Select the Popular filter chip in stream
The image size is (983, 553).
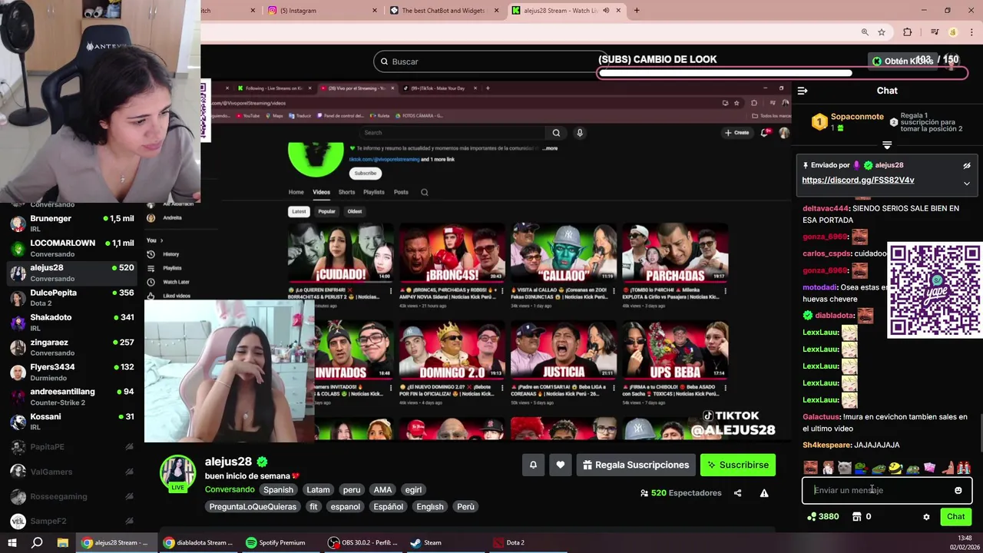(x=327, y=211)
